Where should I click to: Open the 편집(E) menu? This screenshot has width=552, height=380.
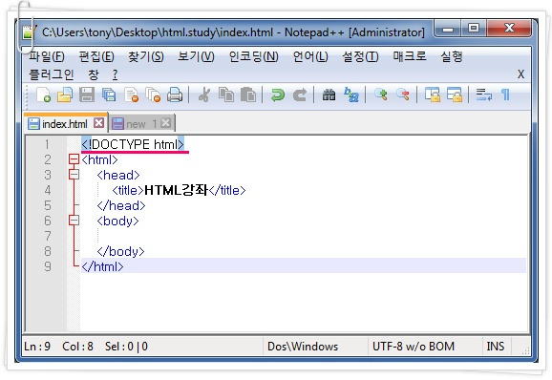pos(96,56)
